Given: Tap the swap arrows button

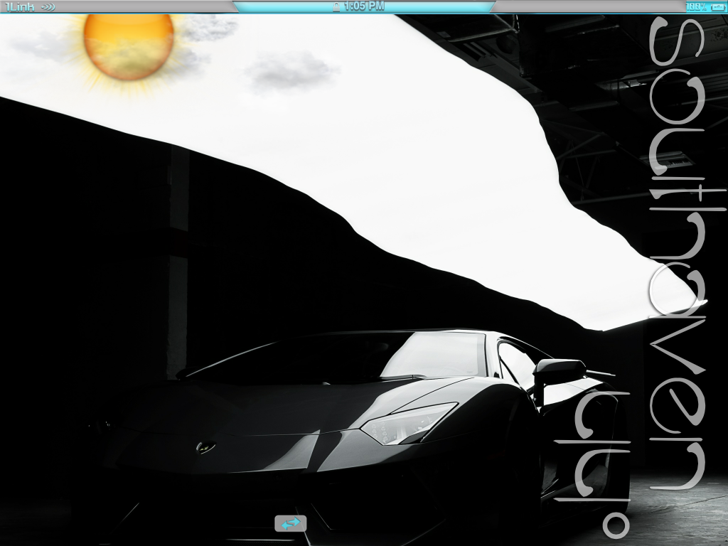Looking at the screenshot, I should coord(290,523).
